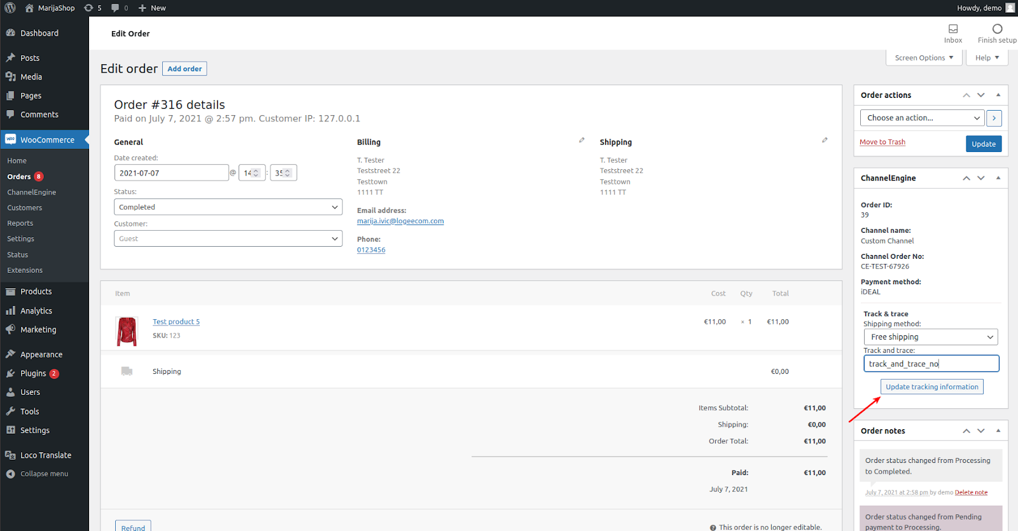Click the WordPress logo icon

click(x=10, y=8)
